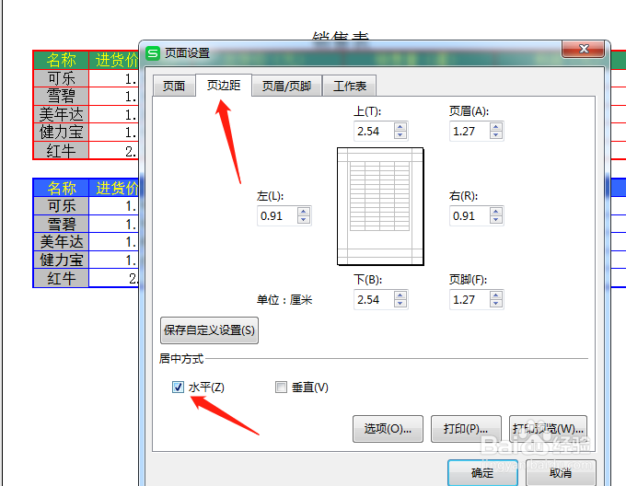Image resolution: width=626 pixels, height=486 pixels.
Task: Click the green WPS icon in the title bar
Action: click(153, 52)
